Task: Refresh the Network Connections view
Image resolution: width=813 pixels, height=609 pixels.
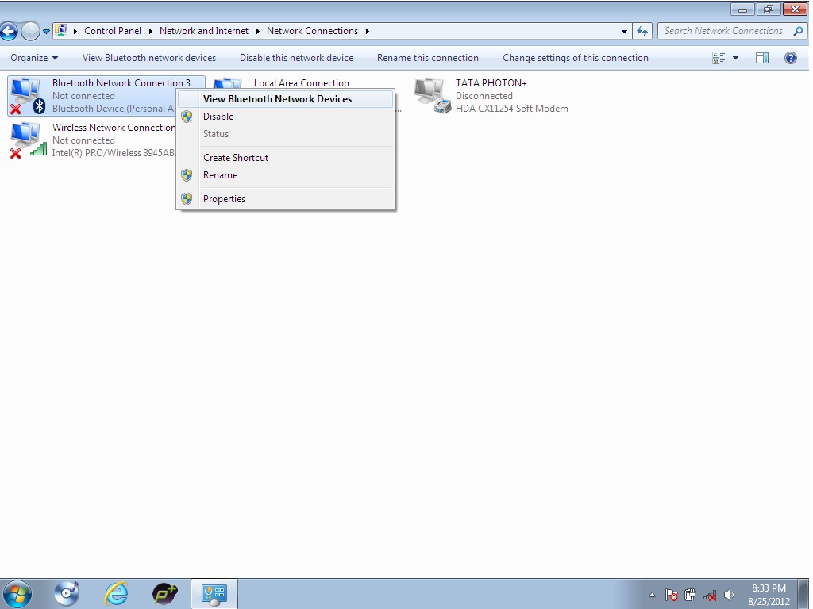Action: click(x=642, y=31)
